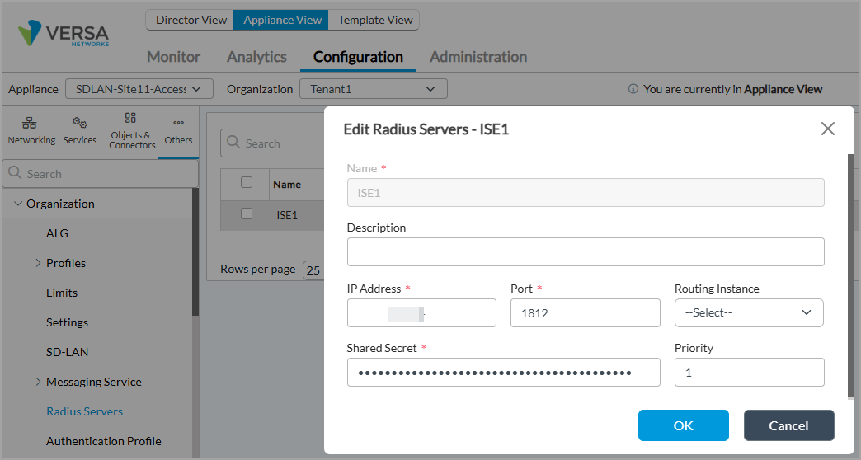
Task: Click into the Description field
Action: tap(585, 252)
